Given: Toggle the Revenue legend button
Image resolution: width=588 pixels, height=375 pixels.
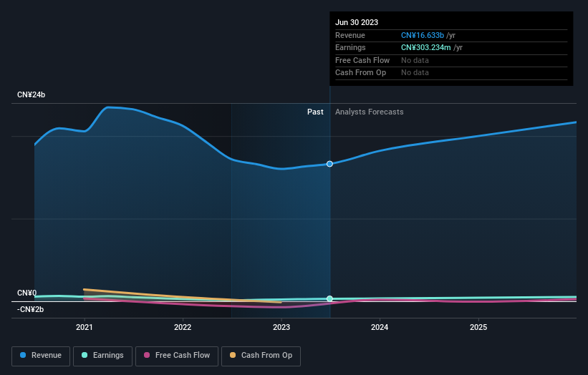Looking at the screenshot, I should 41,356.
